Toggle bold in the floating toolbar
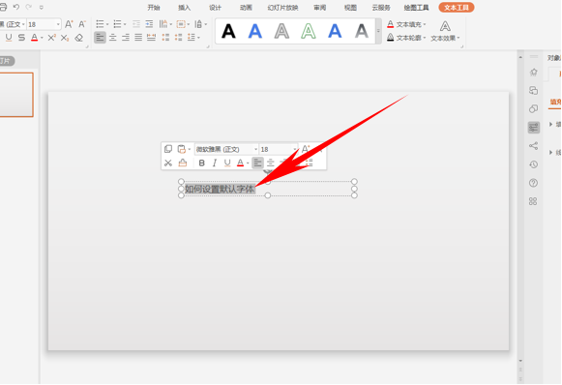This screenshot has width=562, height=385. [202, 163]
